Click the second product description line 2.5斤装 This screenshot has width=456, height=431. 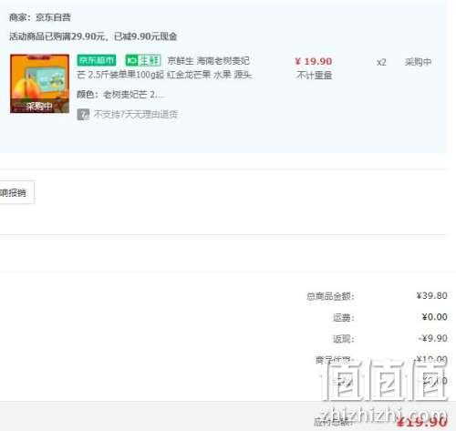pyautogui.click(x=164, y=75)
